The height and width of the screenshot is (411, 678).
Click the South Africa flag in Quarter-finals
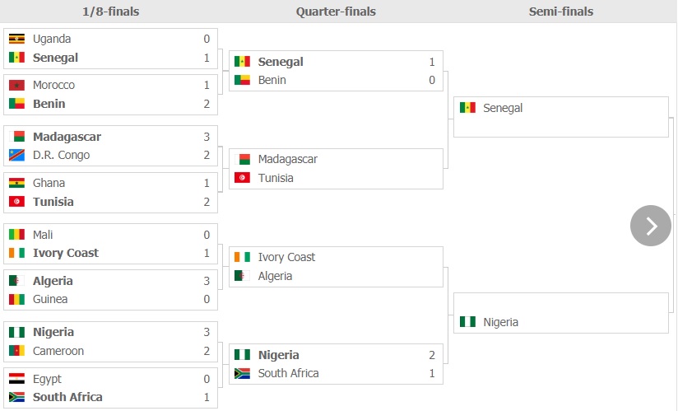coord(242,373)
